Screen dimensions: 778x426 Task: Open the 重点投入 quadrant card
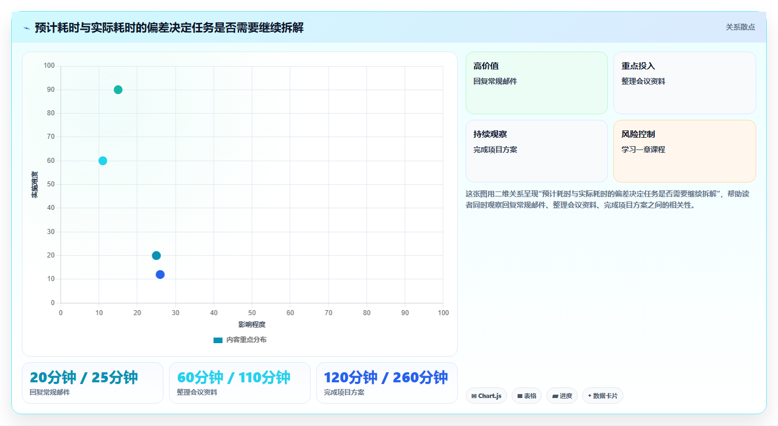tap(685, 83)
